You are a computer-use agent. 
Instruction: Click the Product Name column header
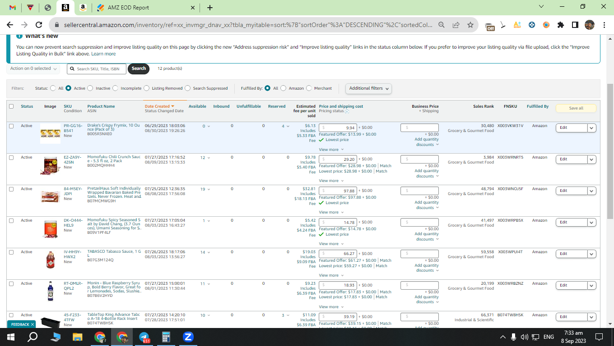(101, 106)
